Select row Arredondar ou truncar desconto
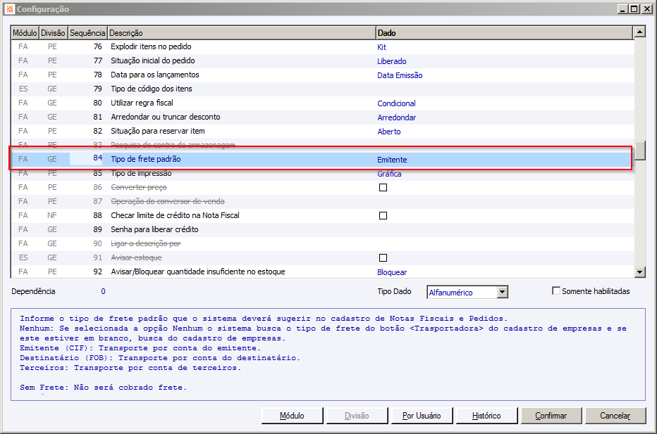Viewport: 657px width, 434px height. coord(321,117)
